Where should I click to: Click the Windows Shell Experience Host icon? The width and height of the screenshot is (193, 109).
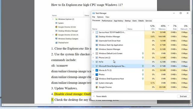[x=97, y=79]
